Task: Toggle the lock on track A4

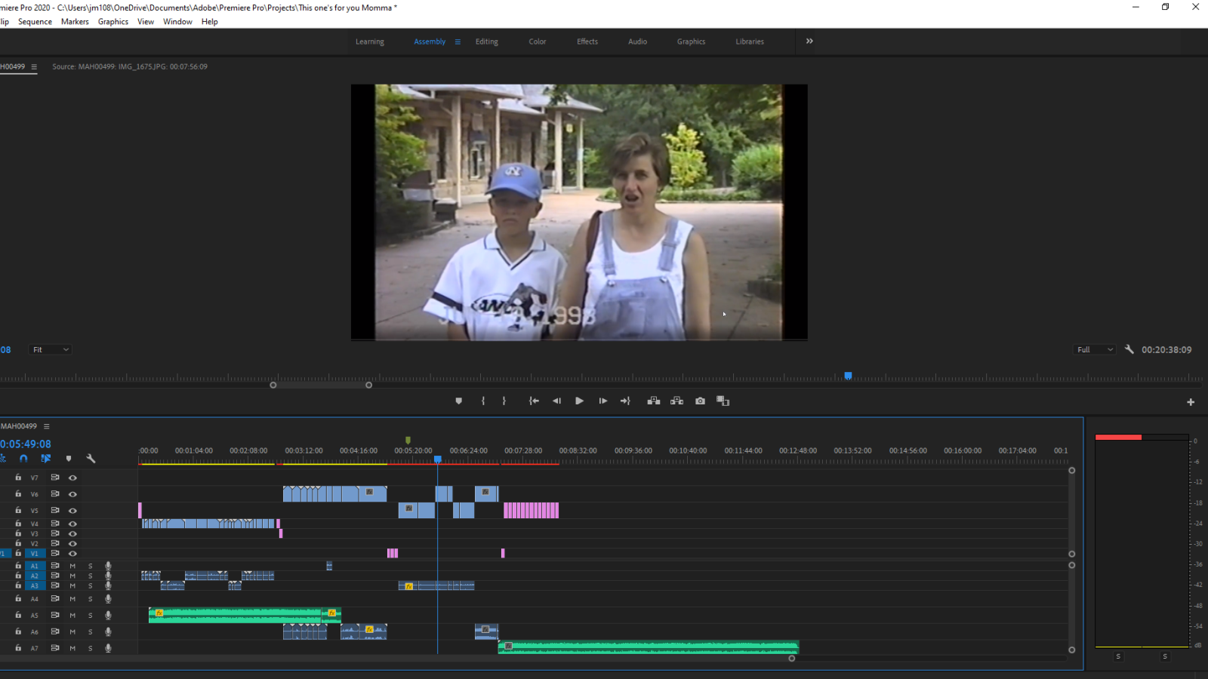Action: (18, 599)
